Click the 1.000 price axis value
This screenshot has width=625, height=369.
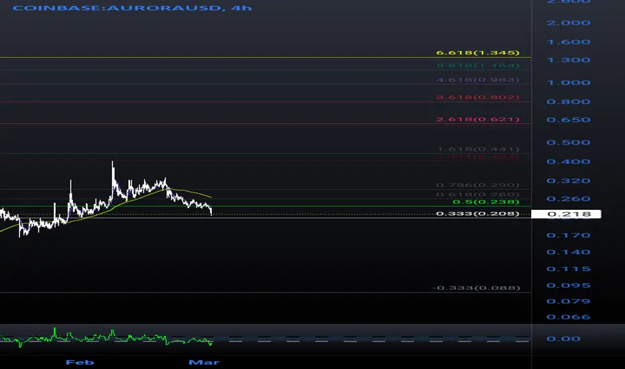click(x=569, y=83)
